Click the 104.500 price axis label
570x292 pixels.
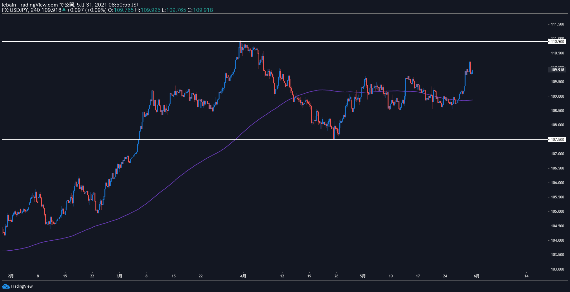coord(557,226)
